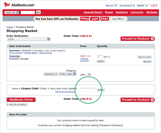The width and height of the screenshot is (161, 133).
Task: Click upper Proceed to Checkout button
Action: click(137, 38)
